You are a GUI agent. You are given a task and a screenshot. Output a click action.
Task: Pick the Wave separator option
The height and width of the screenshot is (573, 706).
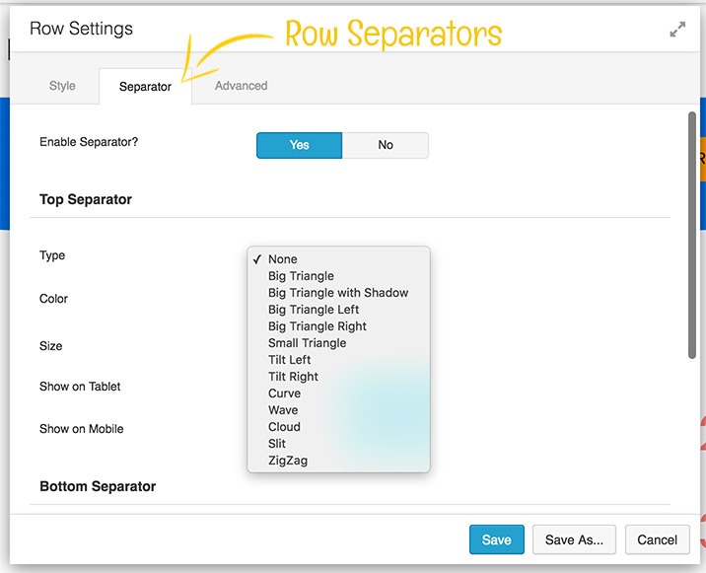[283, 410]
